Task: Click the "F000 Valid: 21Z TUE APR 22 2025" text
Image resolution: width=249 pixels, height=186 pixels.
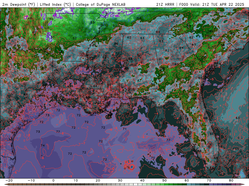Action: [212, 4]
